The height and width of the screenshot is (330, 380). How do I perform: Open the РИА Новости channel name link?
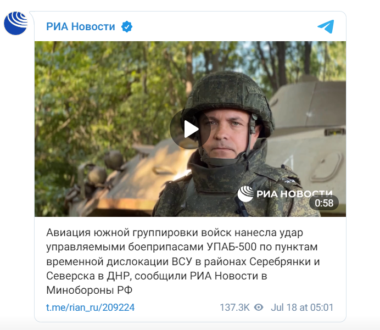pyautogui.click(x=81, y=27)
